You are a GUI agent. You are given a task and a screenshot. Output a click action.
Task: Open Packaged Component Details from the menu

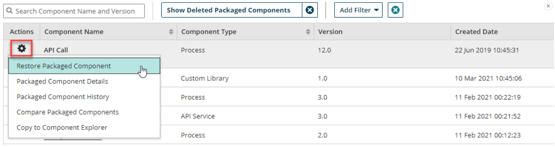pyautogui.click(x=62, y=81)
